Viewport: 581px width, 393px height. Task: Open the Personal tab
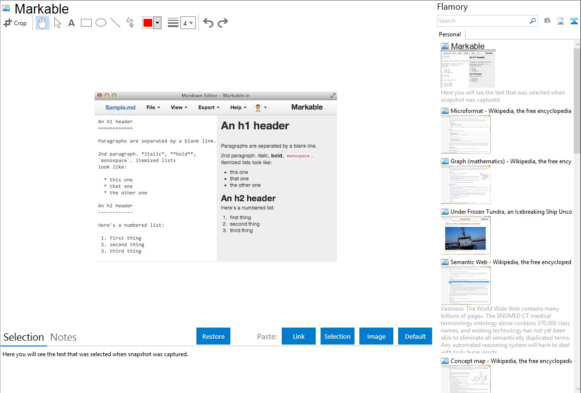click(450, 34)
